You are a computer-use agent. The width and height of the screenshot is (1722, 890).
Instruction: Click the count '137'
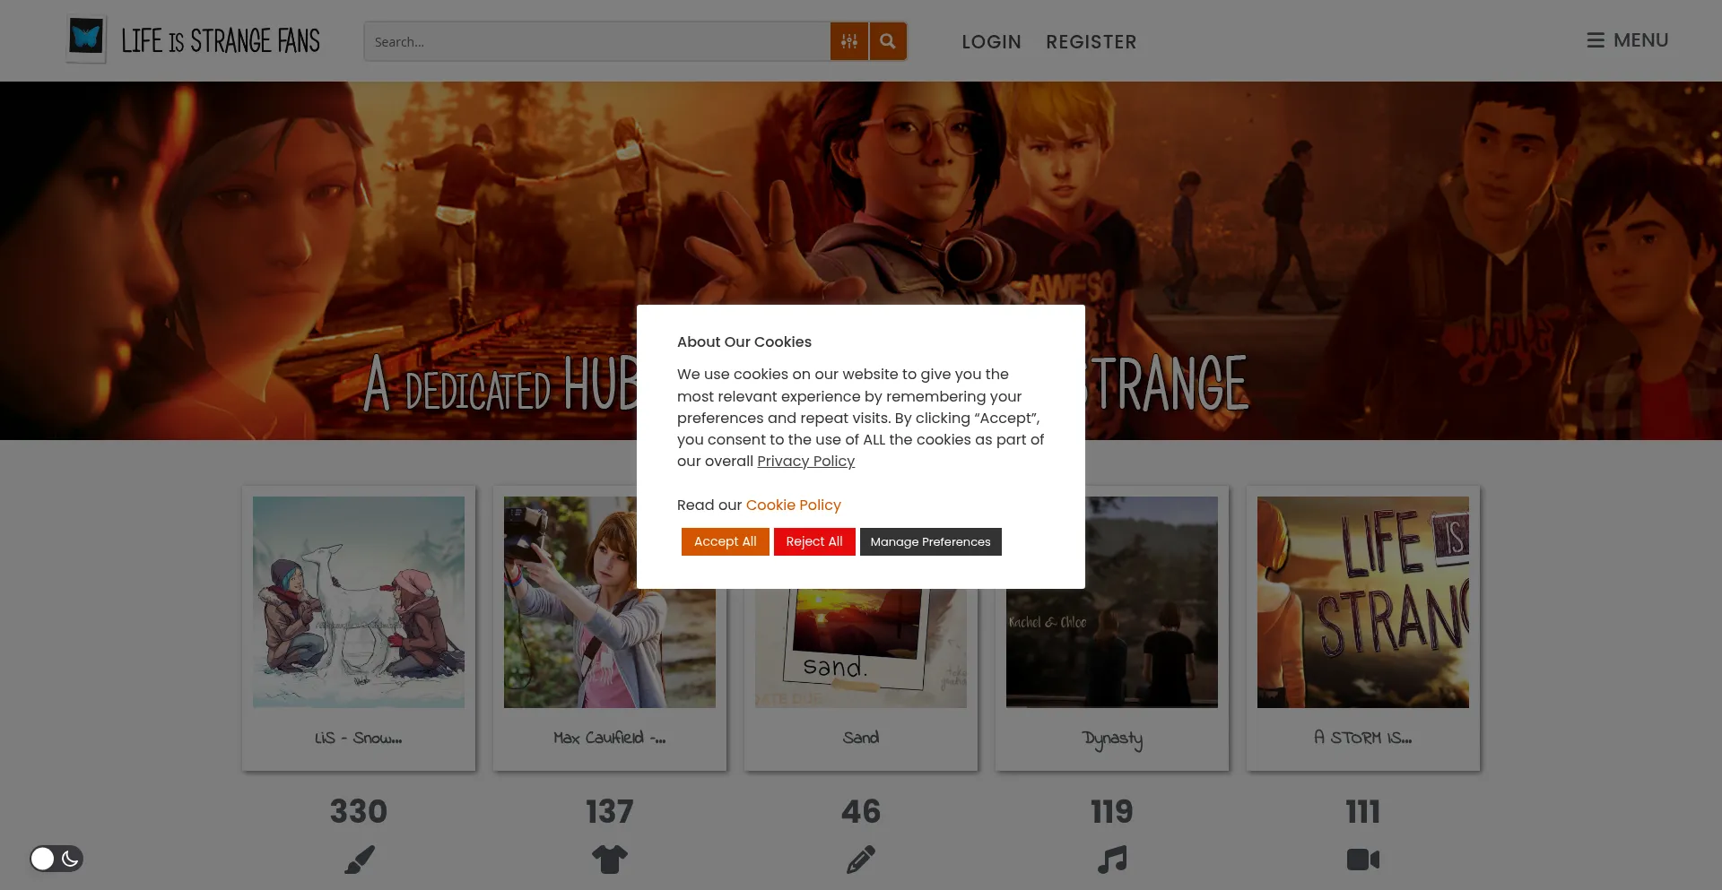click(610, 811)
